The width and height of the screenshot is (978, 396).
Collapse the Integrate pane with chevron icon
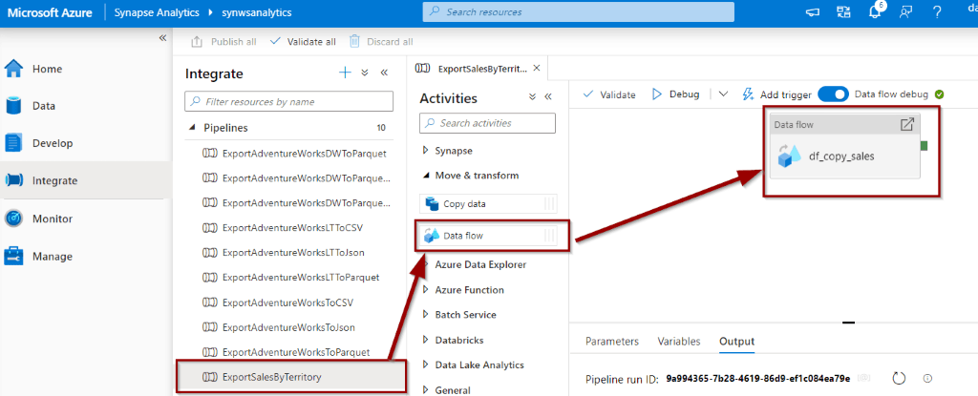point(384,73)
